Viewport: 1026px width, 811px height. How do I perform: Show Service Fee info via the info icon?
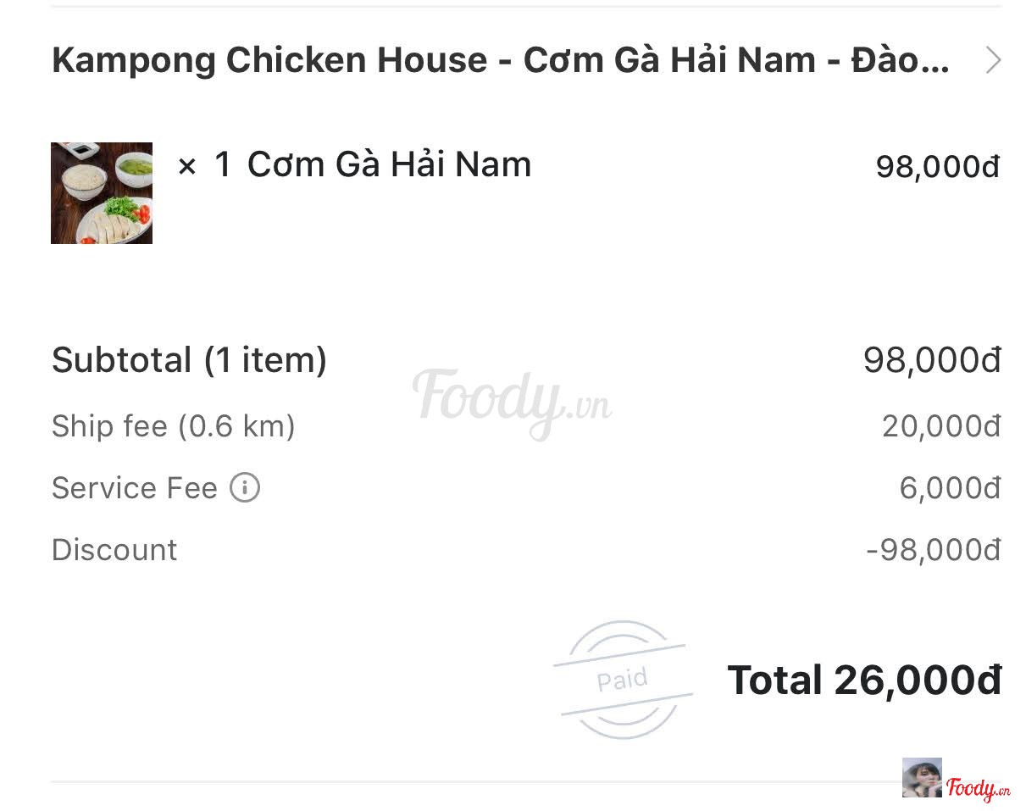point(245,488)
